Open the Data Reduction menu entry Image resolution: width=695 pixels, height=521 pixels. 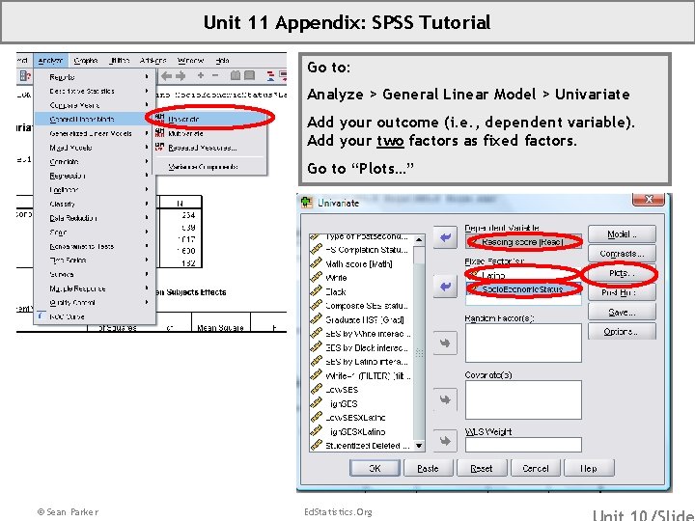click(x=95, y=218)
